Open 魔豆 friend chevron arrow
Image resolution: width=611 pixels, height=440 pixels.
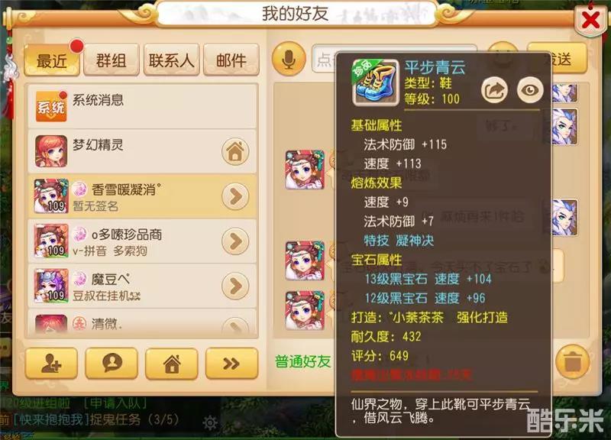(x=235, y=286)
